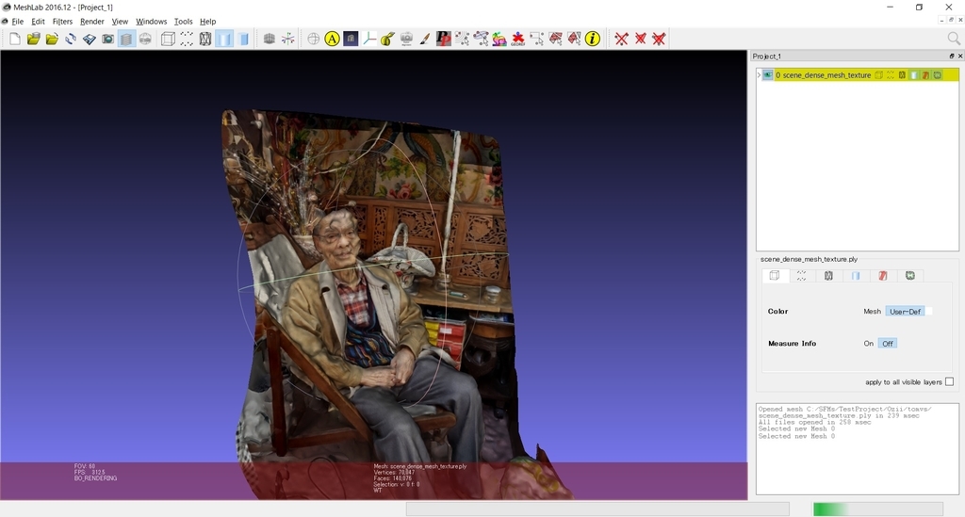Switch to bounding box properties tab
The width and height of the screenshot is (965, 517).
pyautogui.click(x=775, y=276)
